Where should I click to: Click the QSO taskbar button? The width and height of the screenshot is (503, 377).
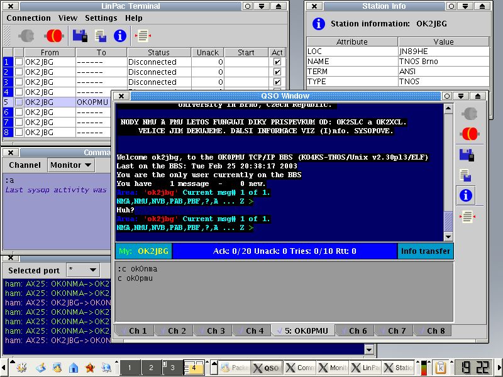click(x=266, y=368)
